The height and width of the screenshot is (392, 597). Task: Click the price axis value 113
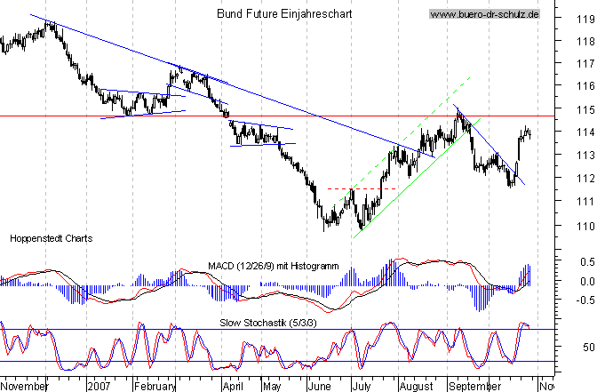pos(585,156)
